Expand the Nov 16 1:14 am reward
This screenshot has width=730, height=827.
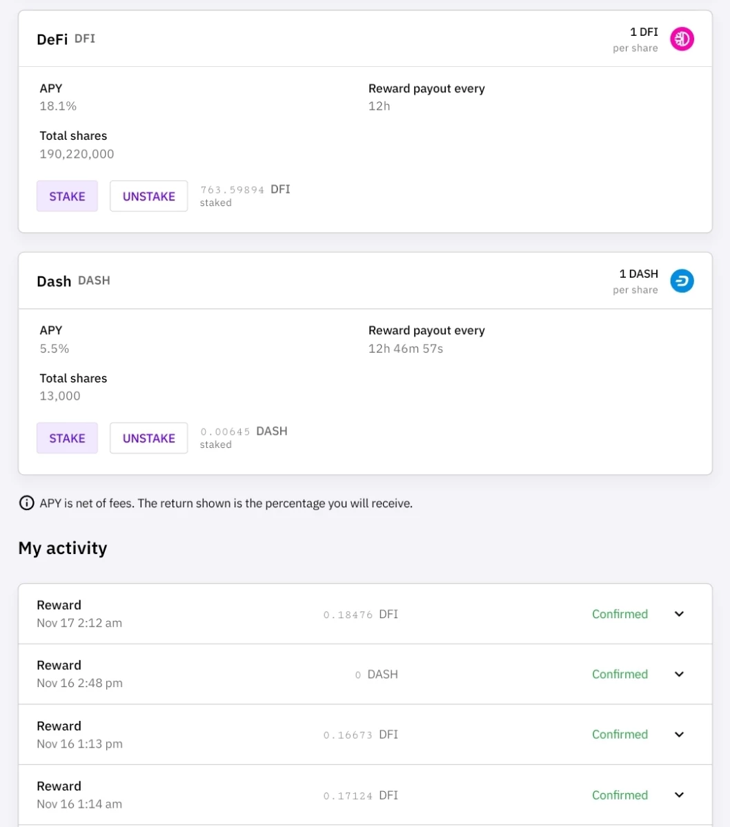(x=679, y=795)
